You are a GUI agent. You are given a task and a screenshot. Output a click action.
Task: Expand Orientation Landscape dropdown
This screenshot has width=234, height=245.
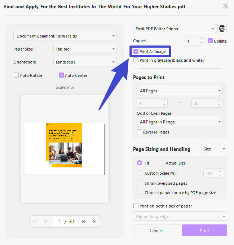pos(85,62)
